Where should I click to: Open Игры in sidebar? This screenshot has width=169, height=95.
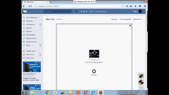pos(28,45)
